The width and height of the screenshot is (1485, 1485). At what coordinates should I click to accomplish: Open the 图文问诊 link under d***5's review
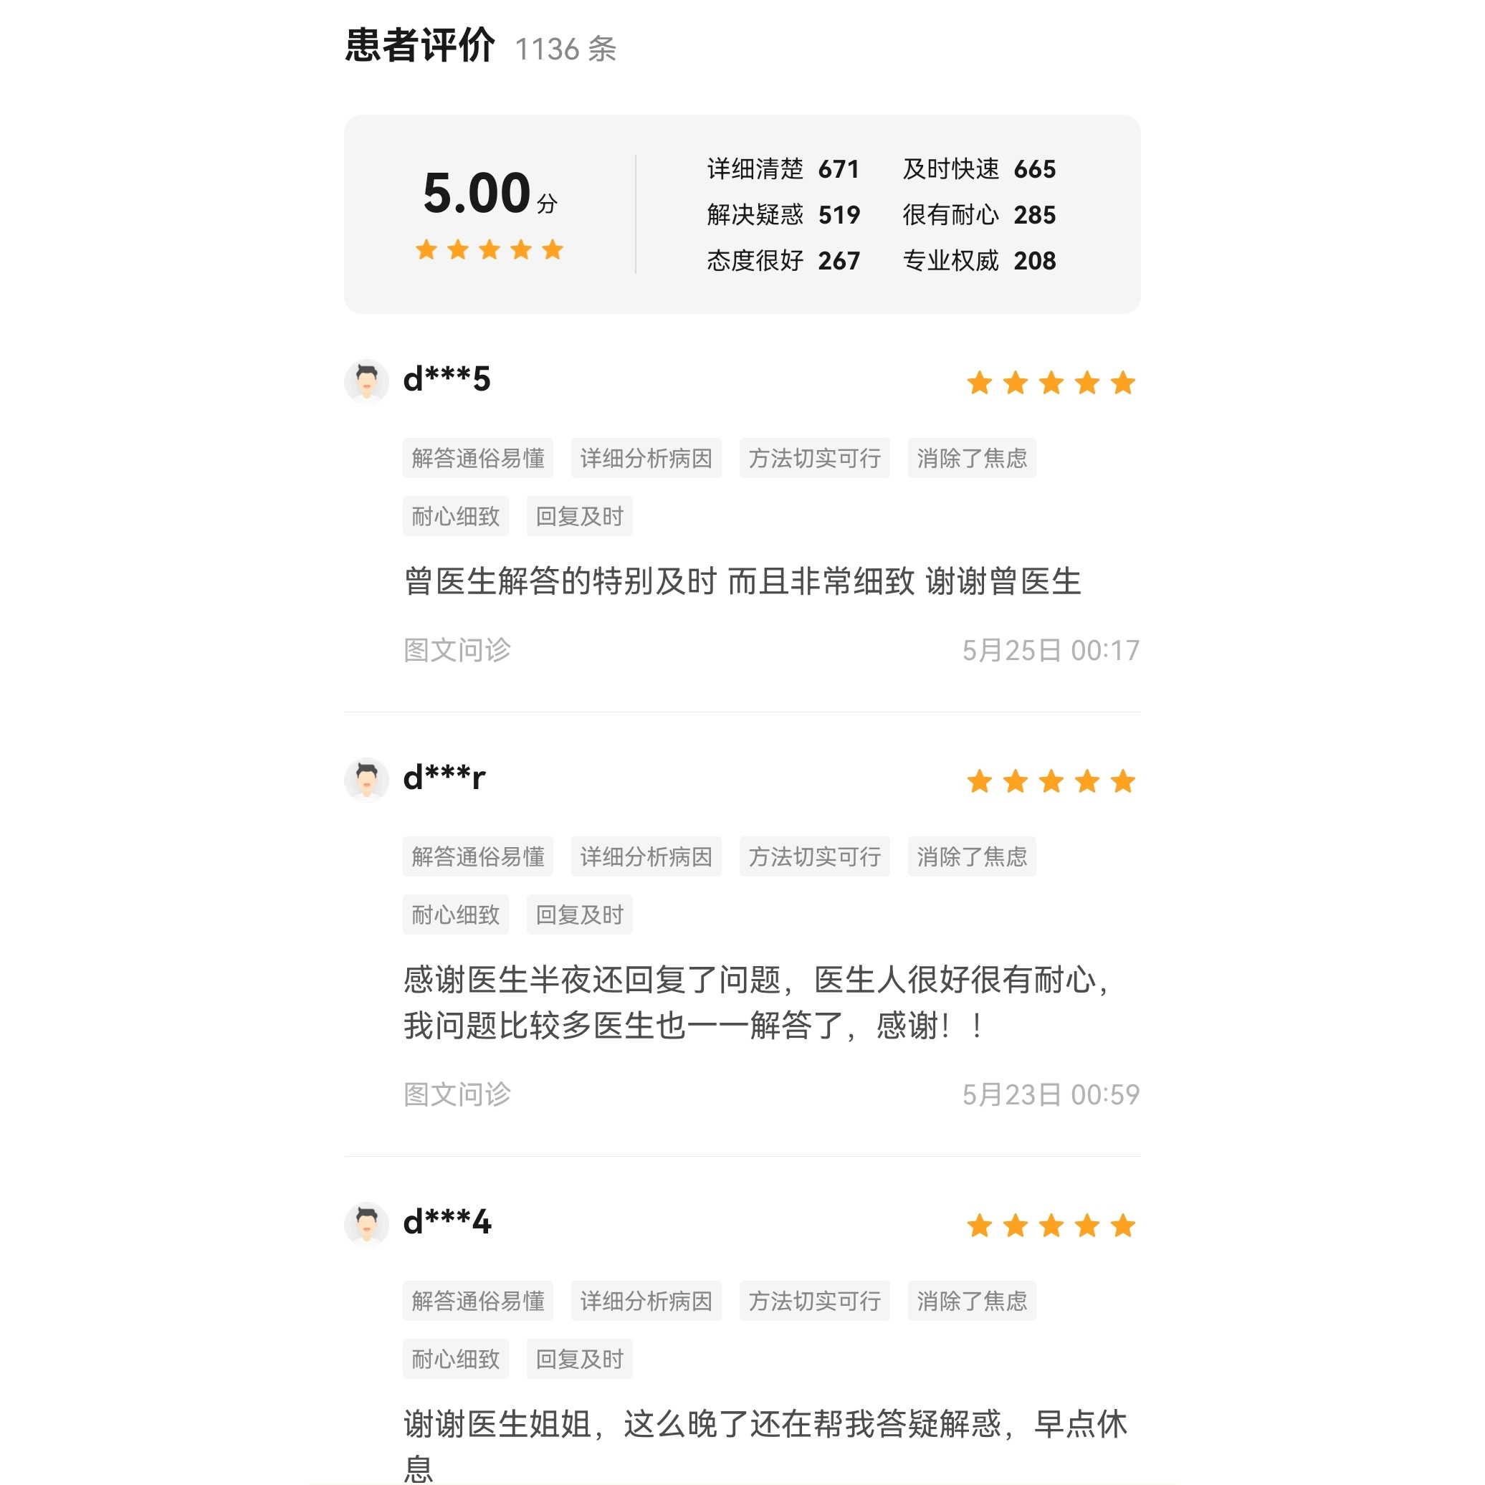(457, 650)
